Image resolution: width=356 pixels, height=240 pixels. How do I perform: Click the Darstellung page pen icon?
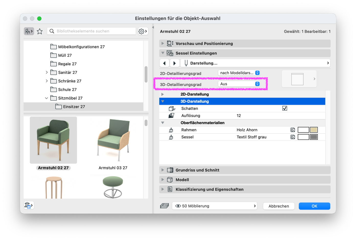186,63
